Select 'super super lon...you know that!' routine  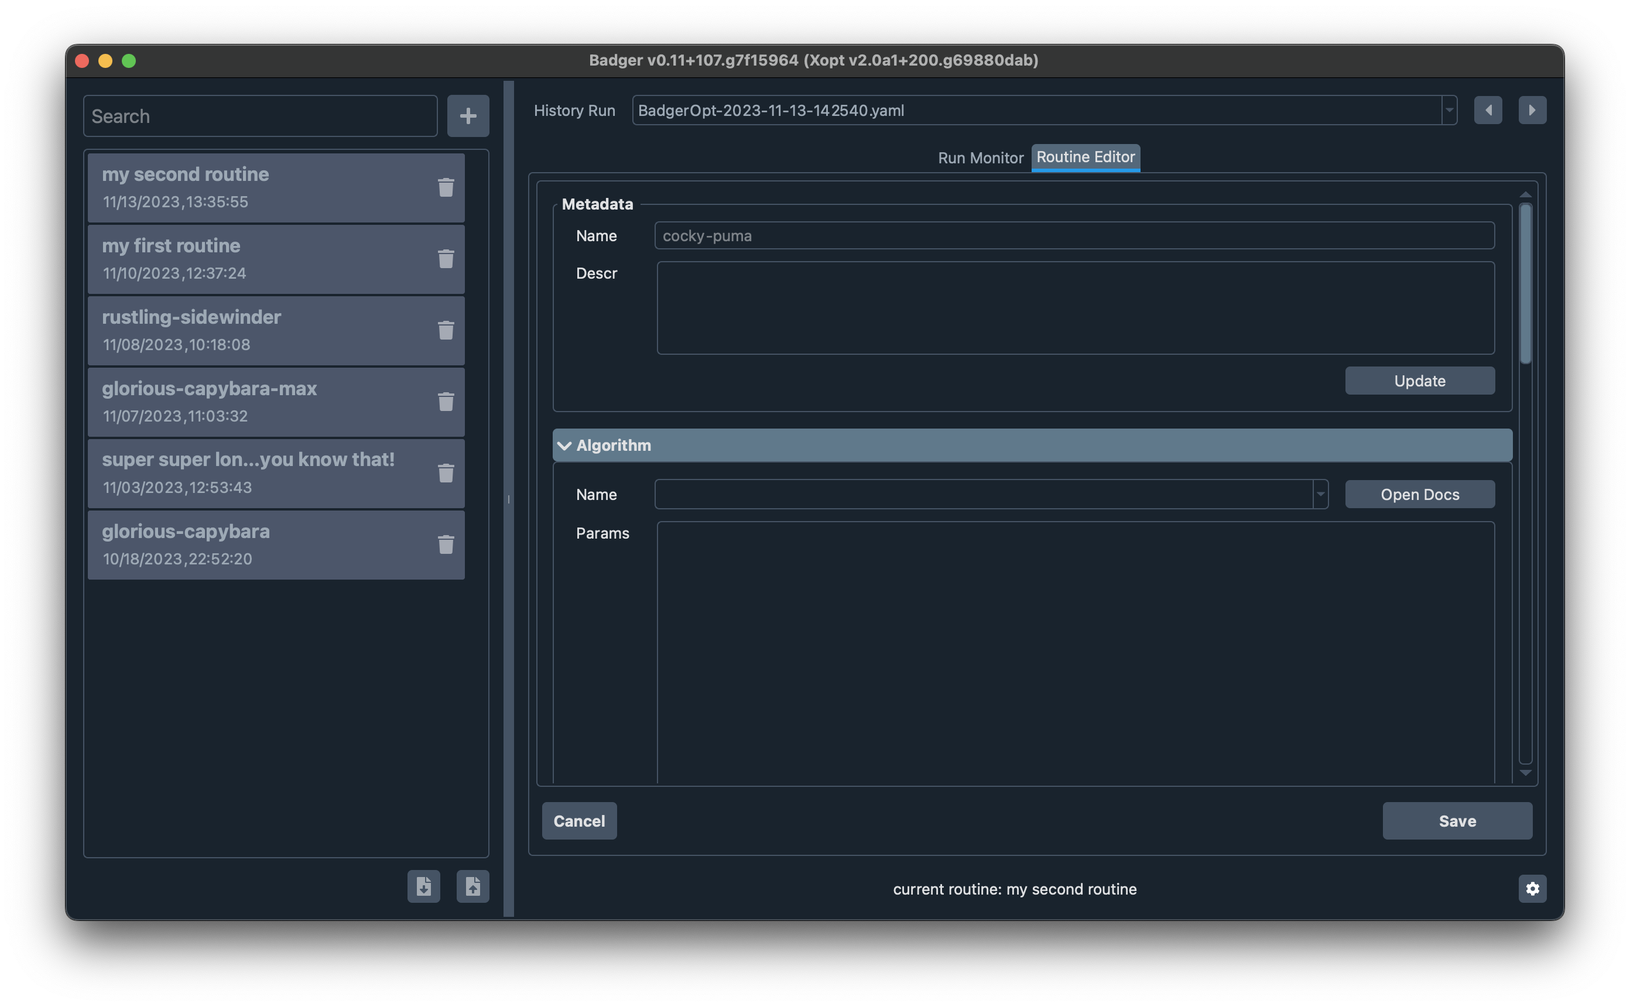coord(276,473)
